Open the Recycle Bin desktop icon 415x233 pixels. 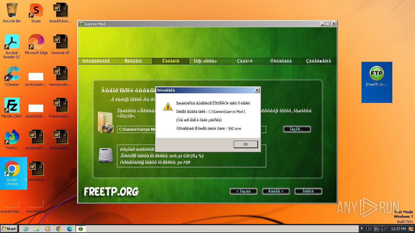[12, 13]
